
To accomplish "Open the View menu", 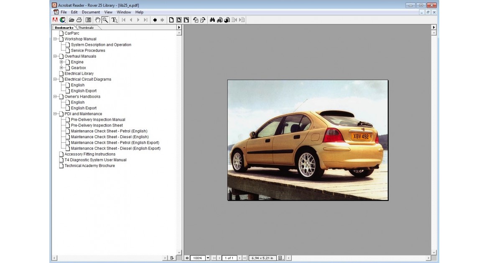I will pyautogui.click(x=108, y=12).
